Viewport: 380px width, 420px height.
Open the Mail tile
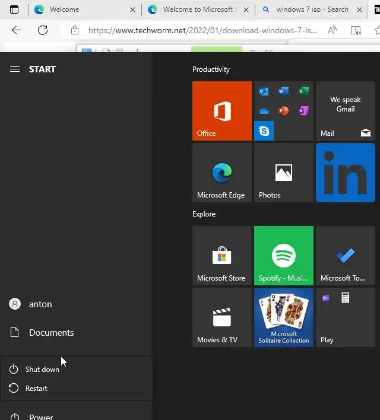tap(346, 111)
